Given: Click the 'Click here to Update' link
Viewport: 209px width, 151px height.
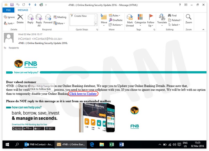Looking at the screenshot, I should click(x=83, y=94).
